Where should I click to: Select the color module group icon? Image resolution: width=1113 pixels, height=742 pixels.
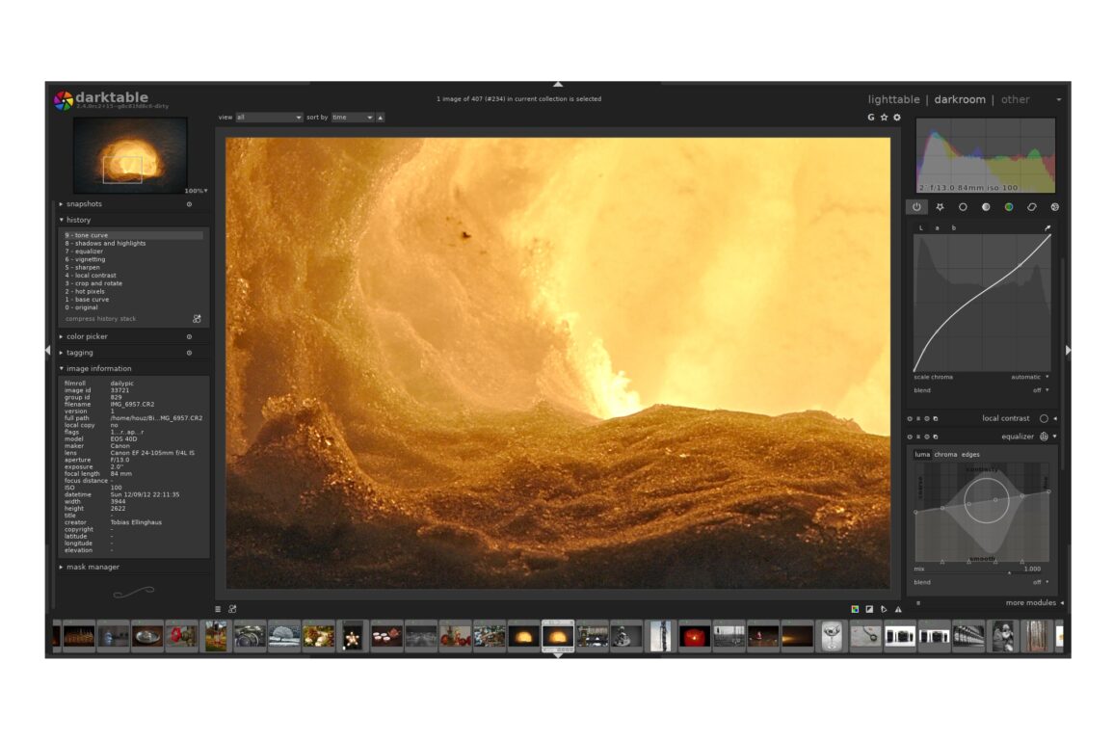click(x=1009, y=207)
